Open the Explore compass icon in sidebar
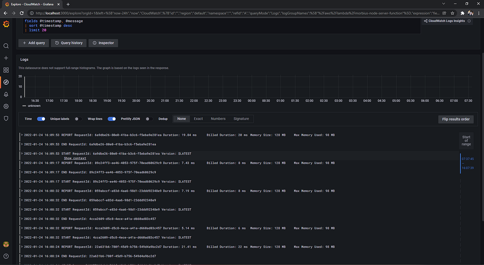This screenshot has width=484, height=265. click(6, 82)
